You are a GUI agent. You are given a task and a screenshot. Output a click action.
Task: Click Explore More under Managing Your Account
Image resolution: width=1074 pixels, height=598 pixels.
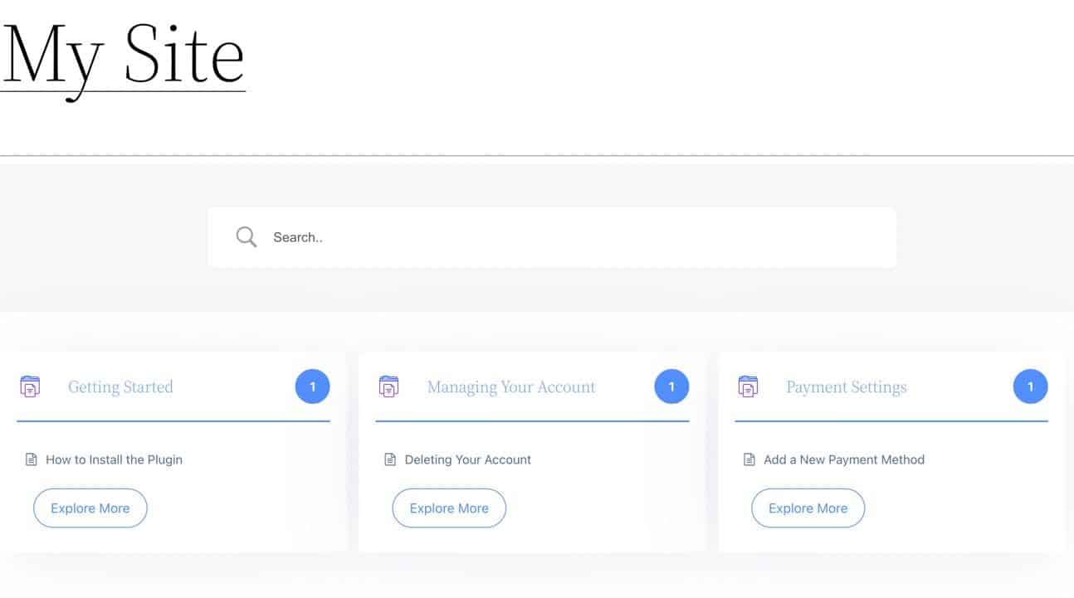(x=449, y=508)
